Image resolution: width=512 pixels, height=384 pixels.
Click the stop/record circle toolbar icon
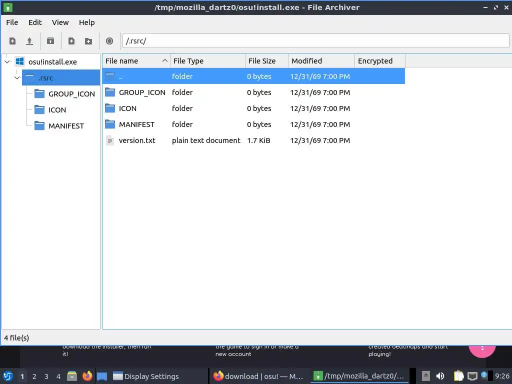109,41
